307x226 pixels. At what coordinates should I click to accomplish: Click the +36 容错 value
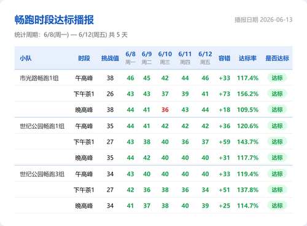point(224,126)
